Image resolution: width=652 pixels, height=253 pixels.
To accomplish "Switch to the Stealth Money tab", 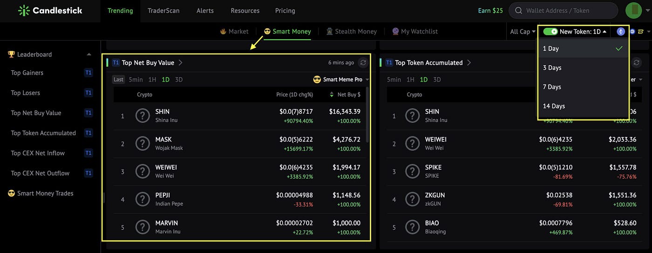I will pyautogui.click(x=352, y=31).
